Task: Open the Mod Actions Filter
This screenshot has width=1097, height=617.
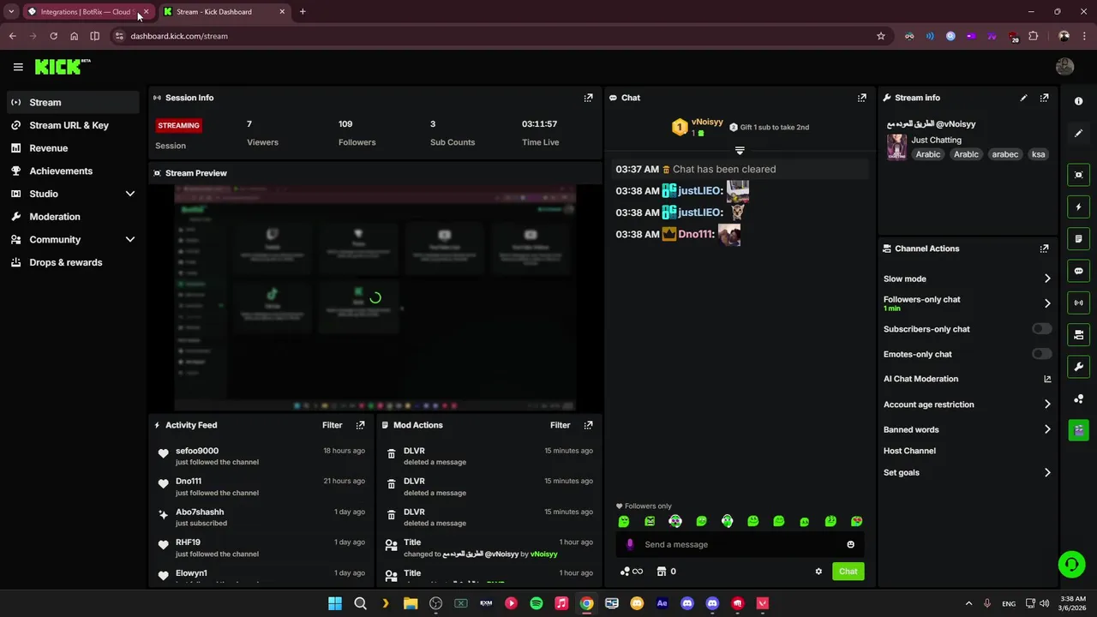Action: click(x=560, y=425)
